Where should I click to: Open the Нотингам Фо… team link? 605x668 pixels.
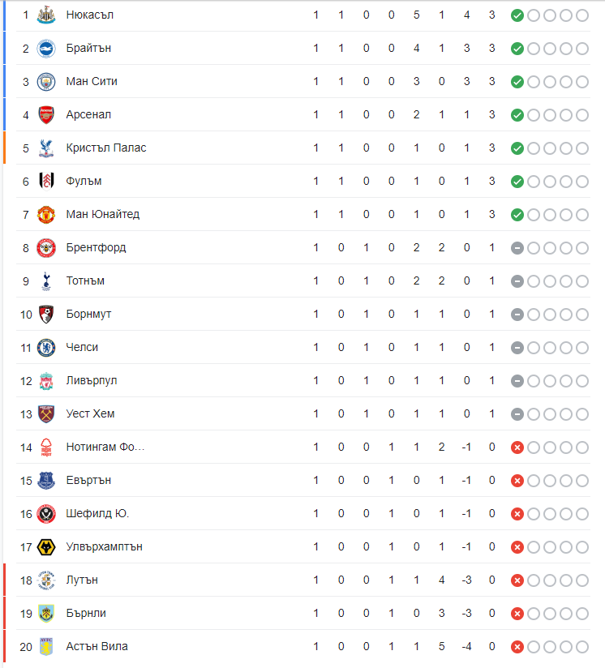pyautogui.click(x=105, y=447)
